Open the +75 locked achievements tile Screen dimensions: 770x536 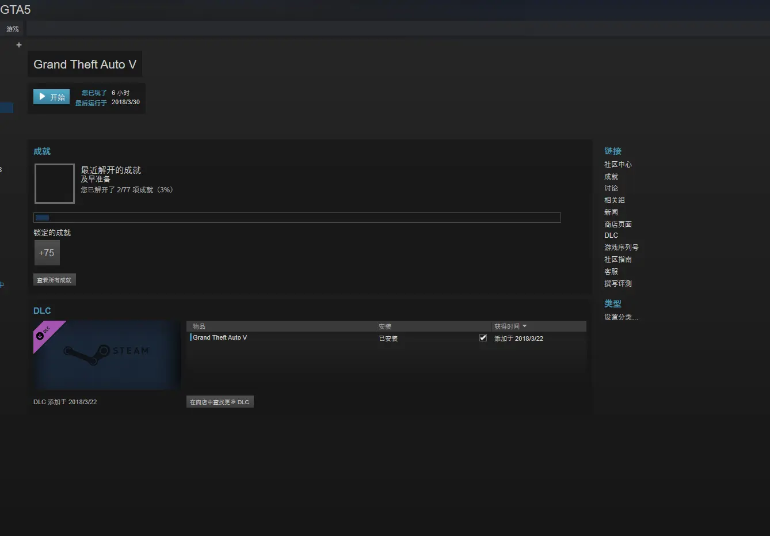point(47,253)
